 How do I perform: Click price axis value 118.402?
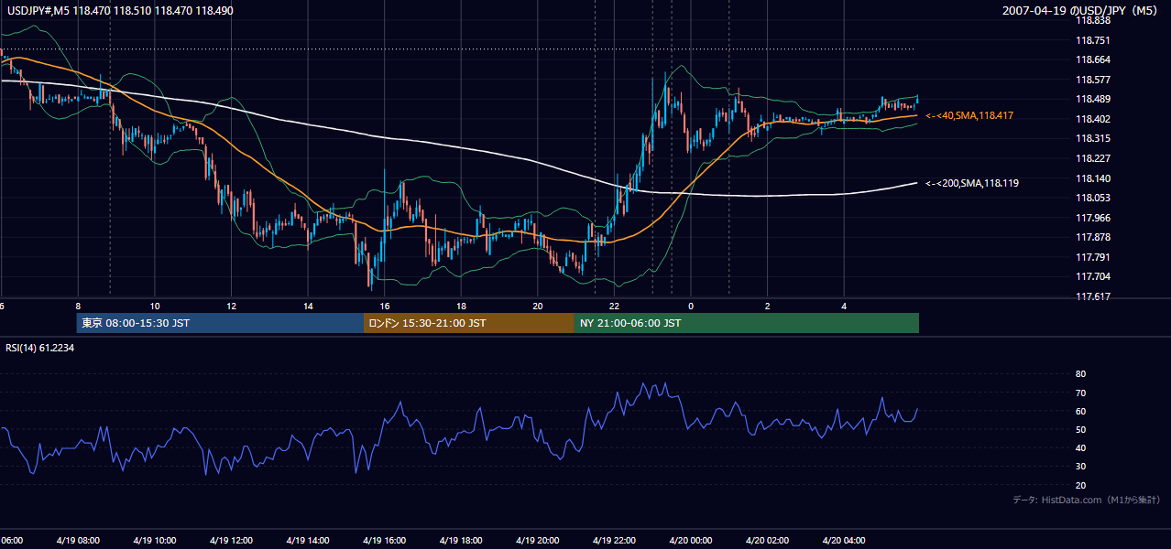pyautogui.click(x=1093, y=119)
